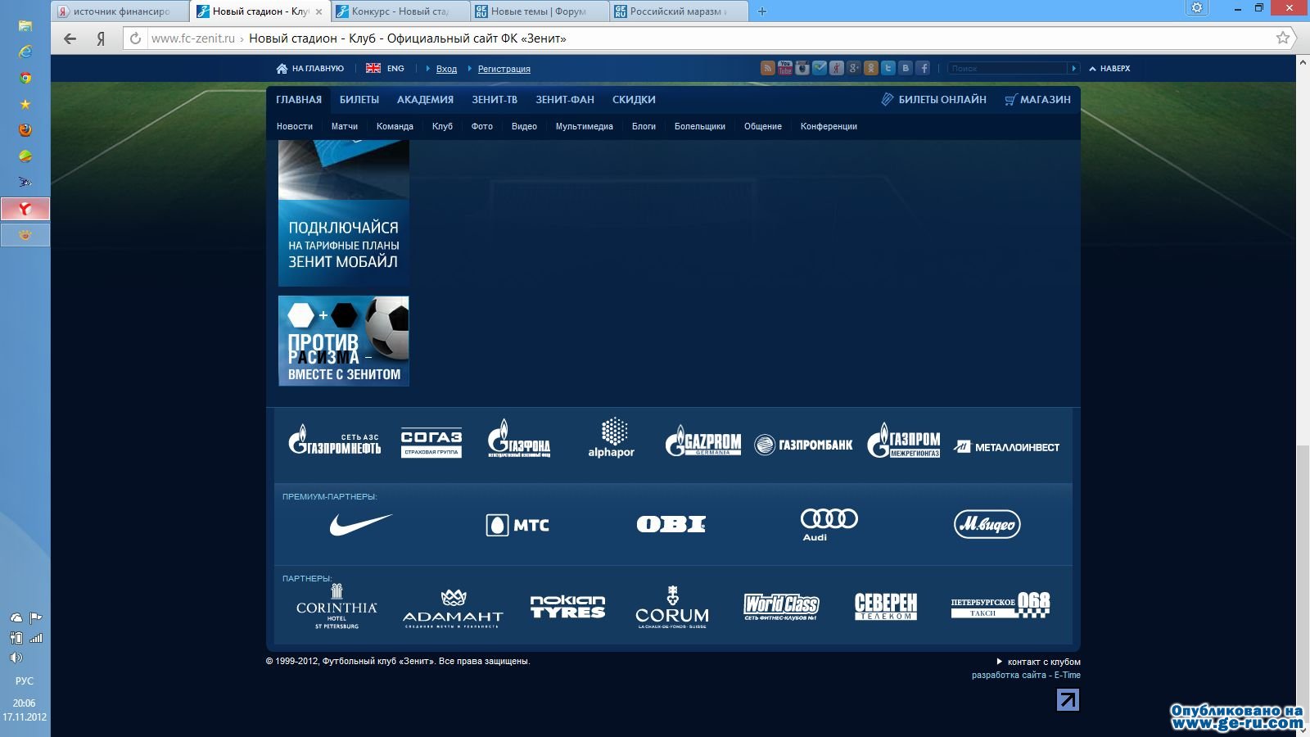Switch to tab 'источник финансиро'
The width and height of the screenshot is (1310, 737).
[120, 11]
